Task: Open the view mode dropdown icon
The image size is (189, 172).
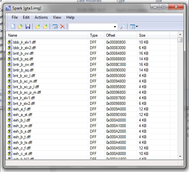Action: 134,27
